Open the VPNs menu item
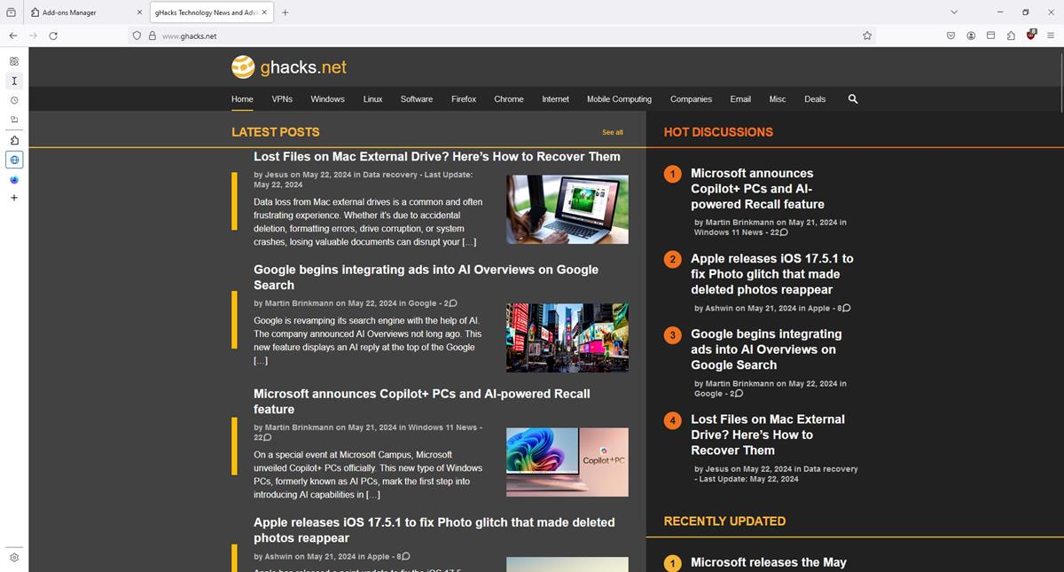This screenshot has height=572, width=1064. 282,99
